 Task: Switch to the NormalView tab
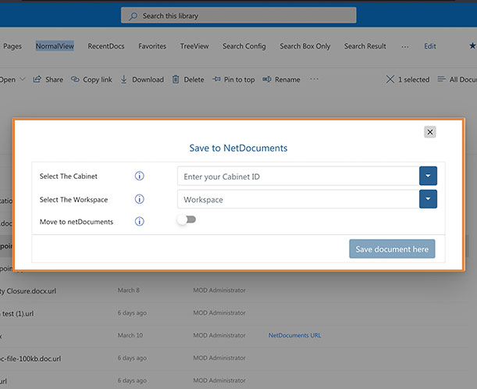(55, 46)
